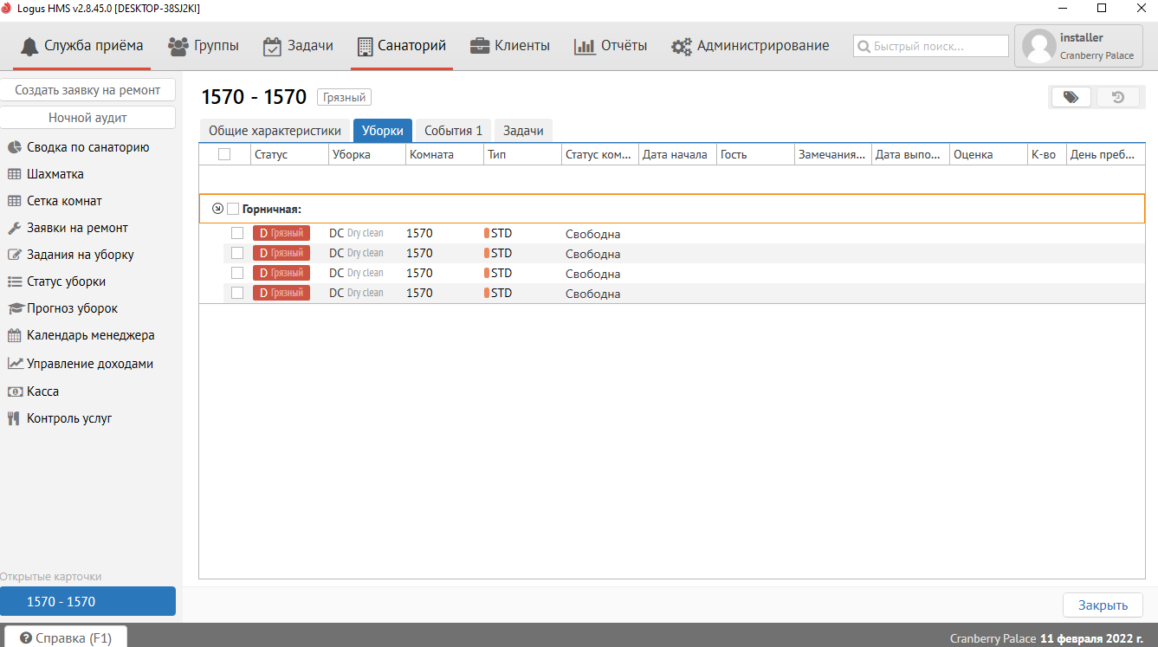Check the Горничная group checkbox
1158x647 pixels.
coord(232,209)
